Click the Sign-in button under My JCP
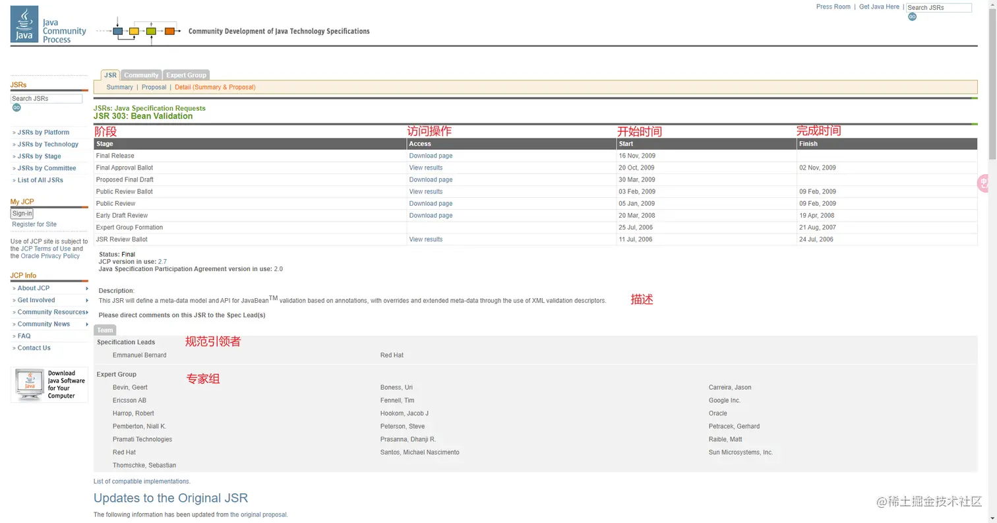The height and width of the screenshot is (523, 997). [22, 214]
